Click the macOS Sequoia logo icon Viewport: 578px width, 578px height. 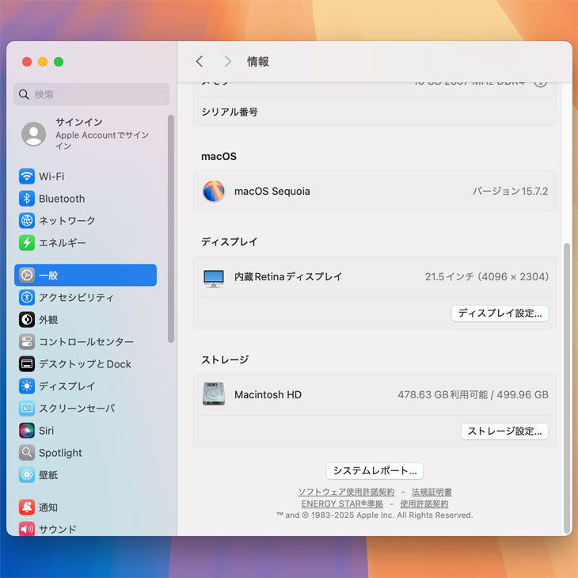click(214, 192)
